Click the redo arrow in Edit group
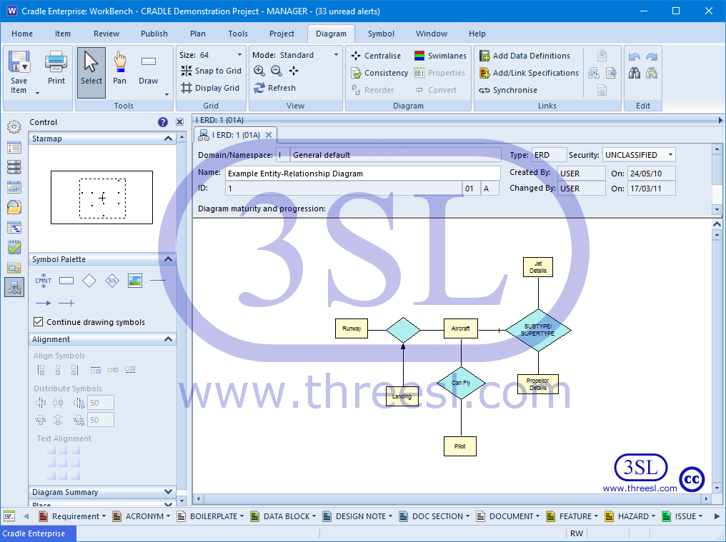Screen dimensions: 726x542 pyautogui.click(x=652, y=56)
